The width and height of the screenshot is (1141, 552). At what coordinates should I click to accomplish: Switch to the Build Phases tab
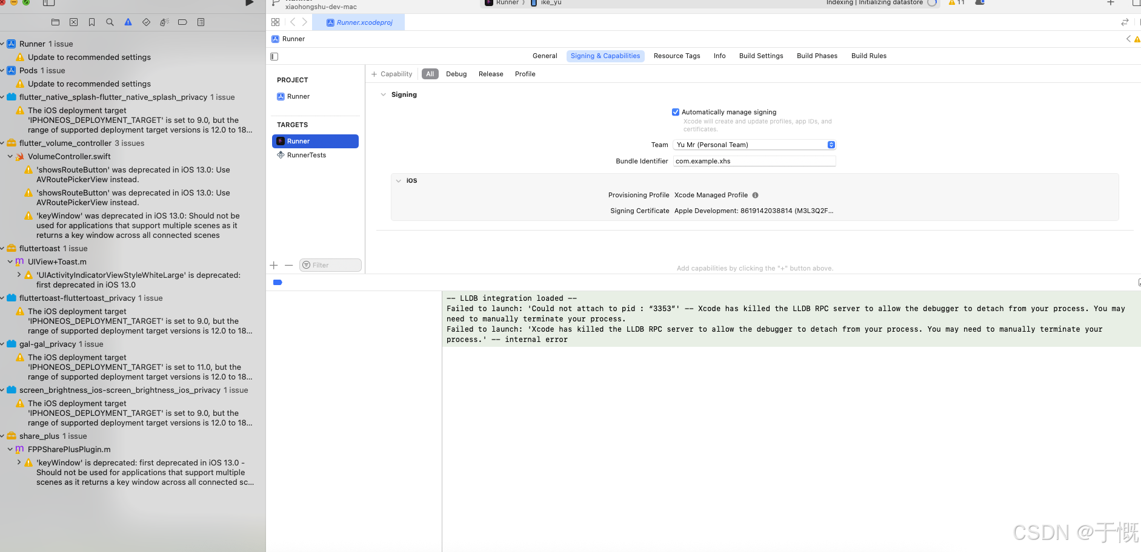817,56
